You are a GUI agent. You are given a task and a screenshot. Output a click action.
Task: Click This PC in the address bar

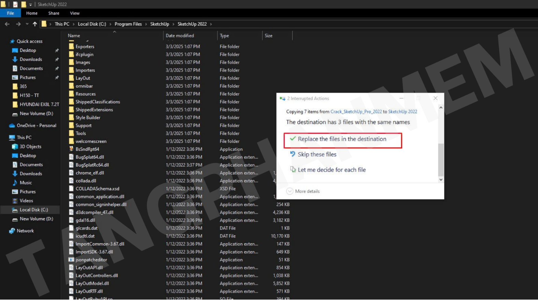62,24
